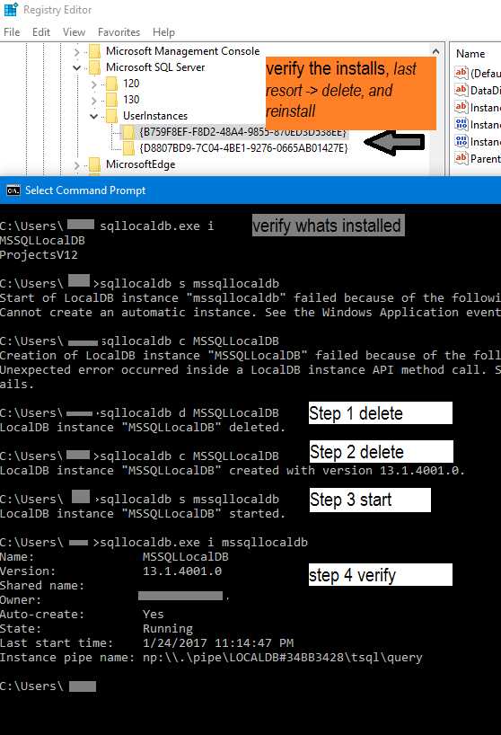Click the Command Prompt title bar icon

[13, 190]
